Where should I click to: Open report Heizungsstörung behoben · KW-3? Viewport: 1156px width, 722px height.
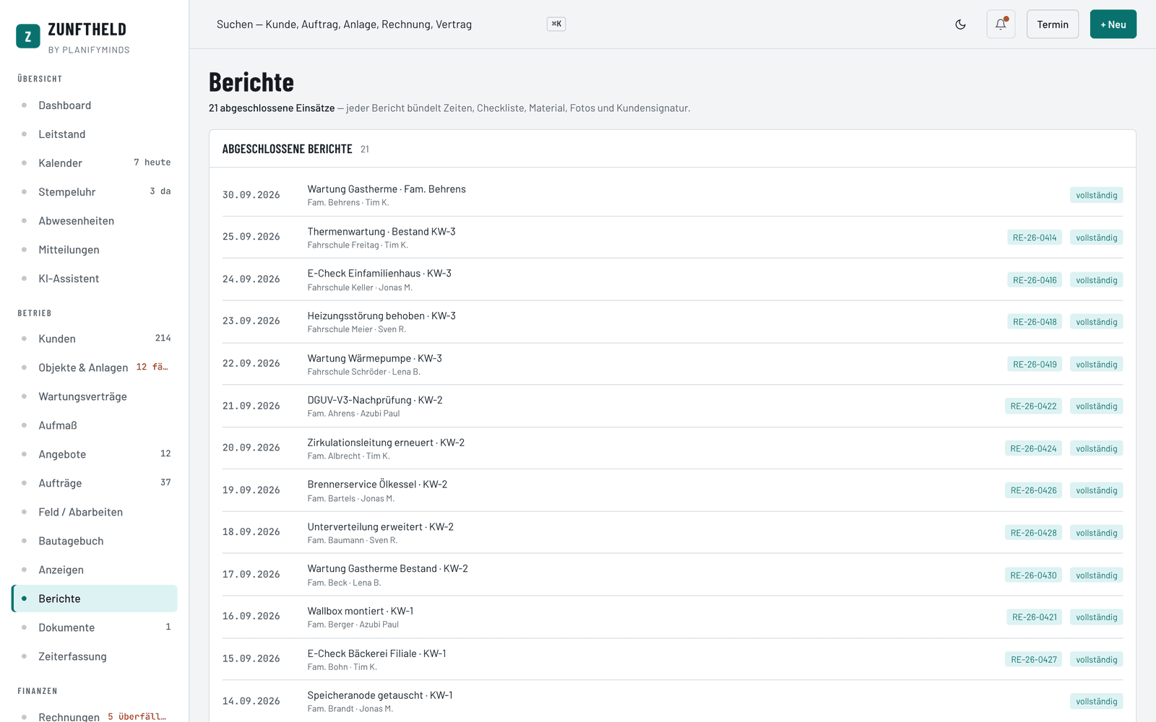pos(673,322)
